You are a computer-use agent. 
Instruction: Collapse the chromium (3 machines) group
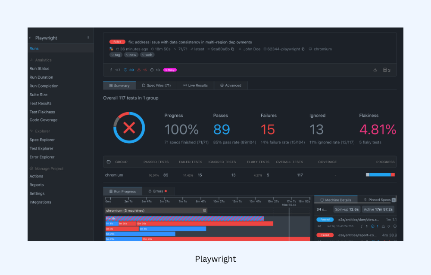pos(205,211)
